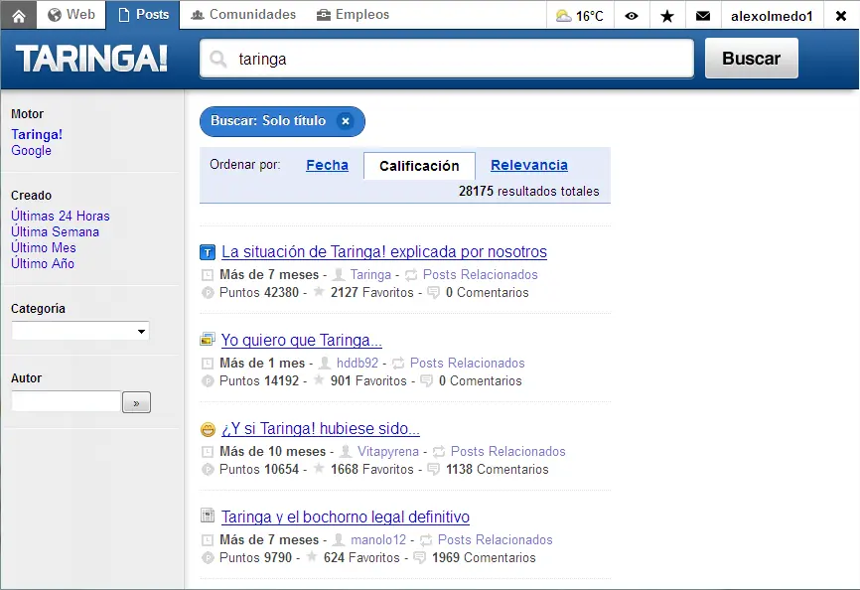The height and width of the screenshot is (590, 860).
Task: Click 901 Favoritos text
Action: point(368,380)
